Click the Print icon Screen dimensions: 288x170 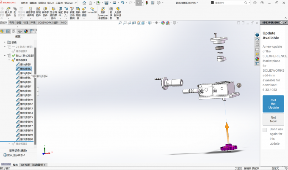[114, 3]
